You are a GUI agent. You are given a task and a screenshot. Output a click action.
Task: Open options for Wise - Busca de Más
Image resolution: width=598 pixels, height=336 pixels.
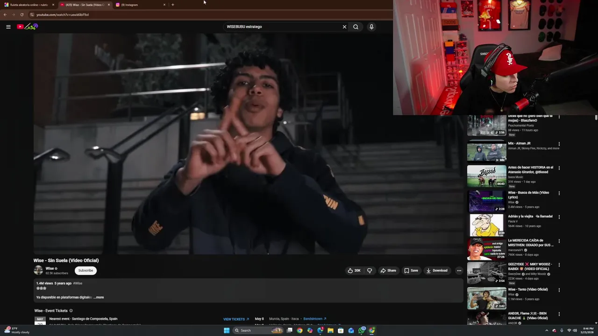[559, 193]
